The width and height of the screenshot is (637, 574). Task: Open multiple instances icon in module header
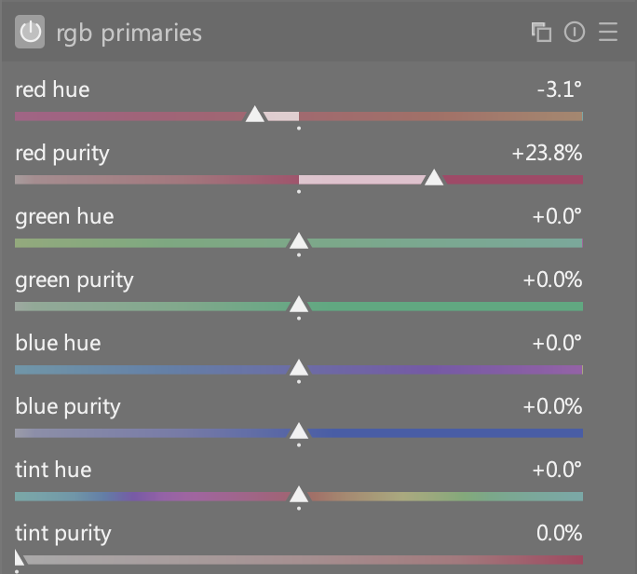(541, 33)
